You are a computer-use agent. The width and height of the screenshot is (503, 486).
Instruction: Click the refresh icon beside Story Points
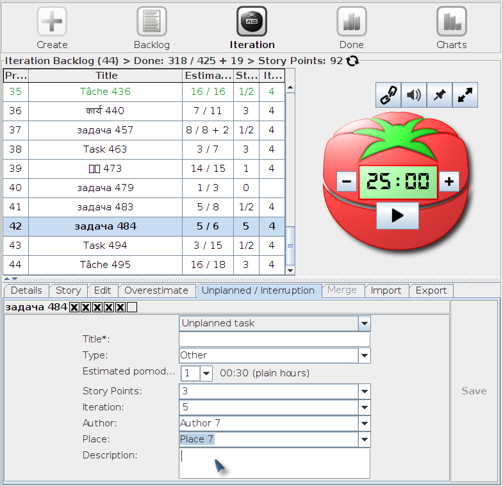(x=352, y=61)
